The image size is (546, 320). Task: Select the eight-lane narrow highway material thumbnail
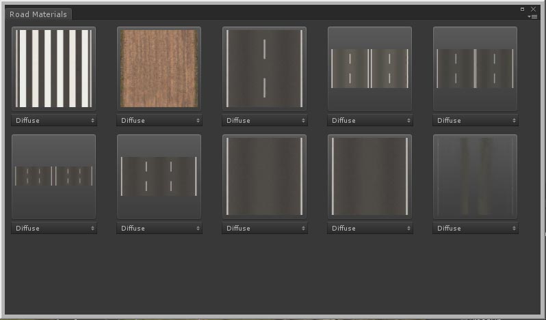point(53,177)
